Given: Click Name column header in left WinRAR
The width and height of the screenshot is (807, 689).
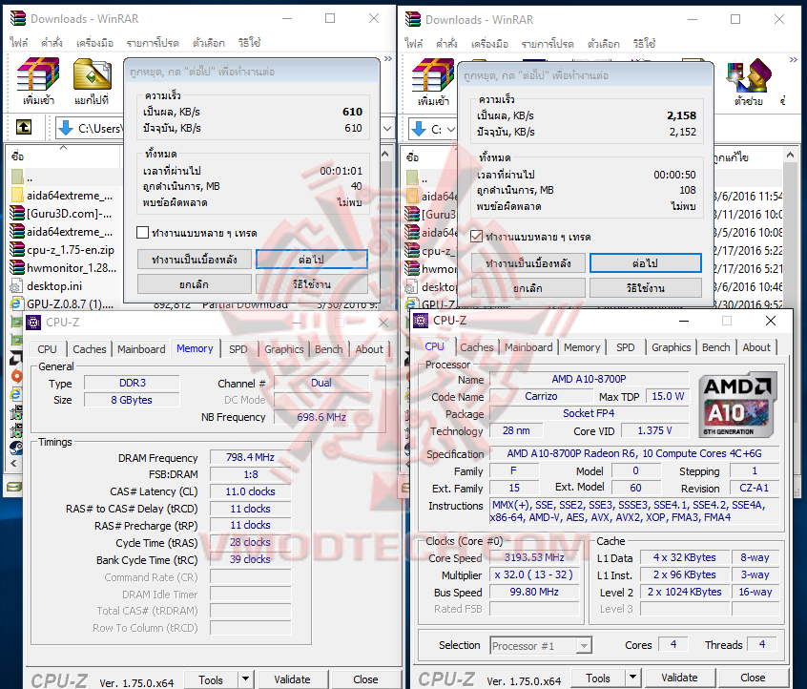Looking at the screenshot, I should click(x=64, y=157).
